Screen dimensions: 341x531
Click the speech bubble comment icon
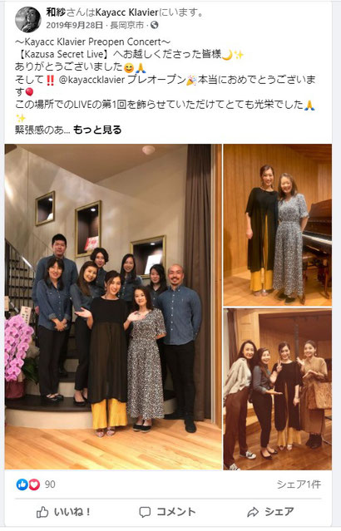(x=145, y=512)
